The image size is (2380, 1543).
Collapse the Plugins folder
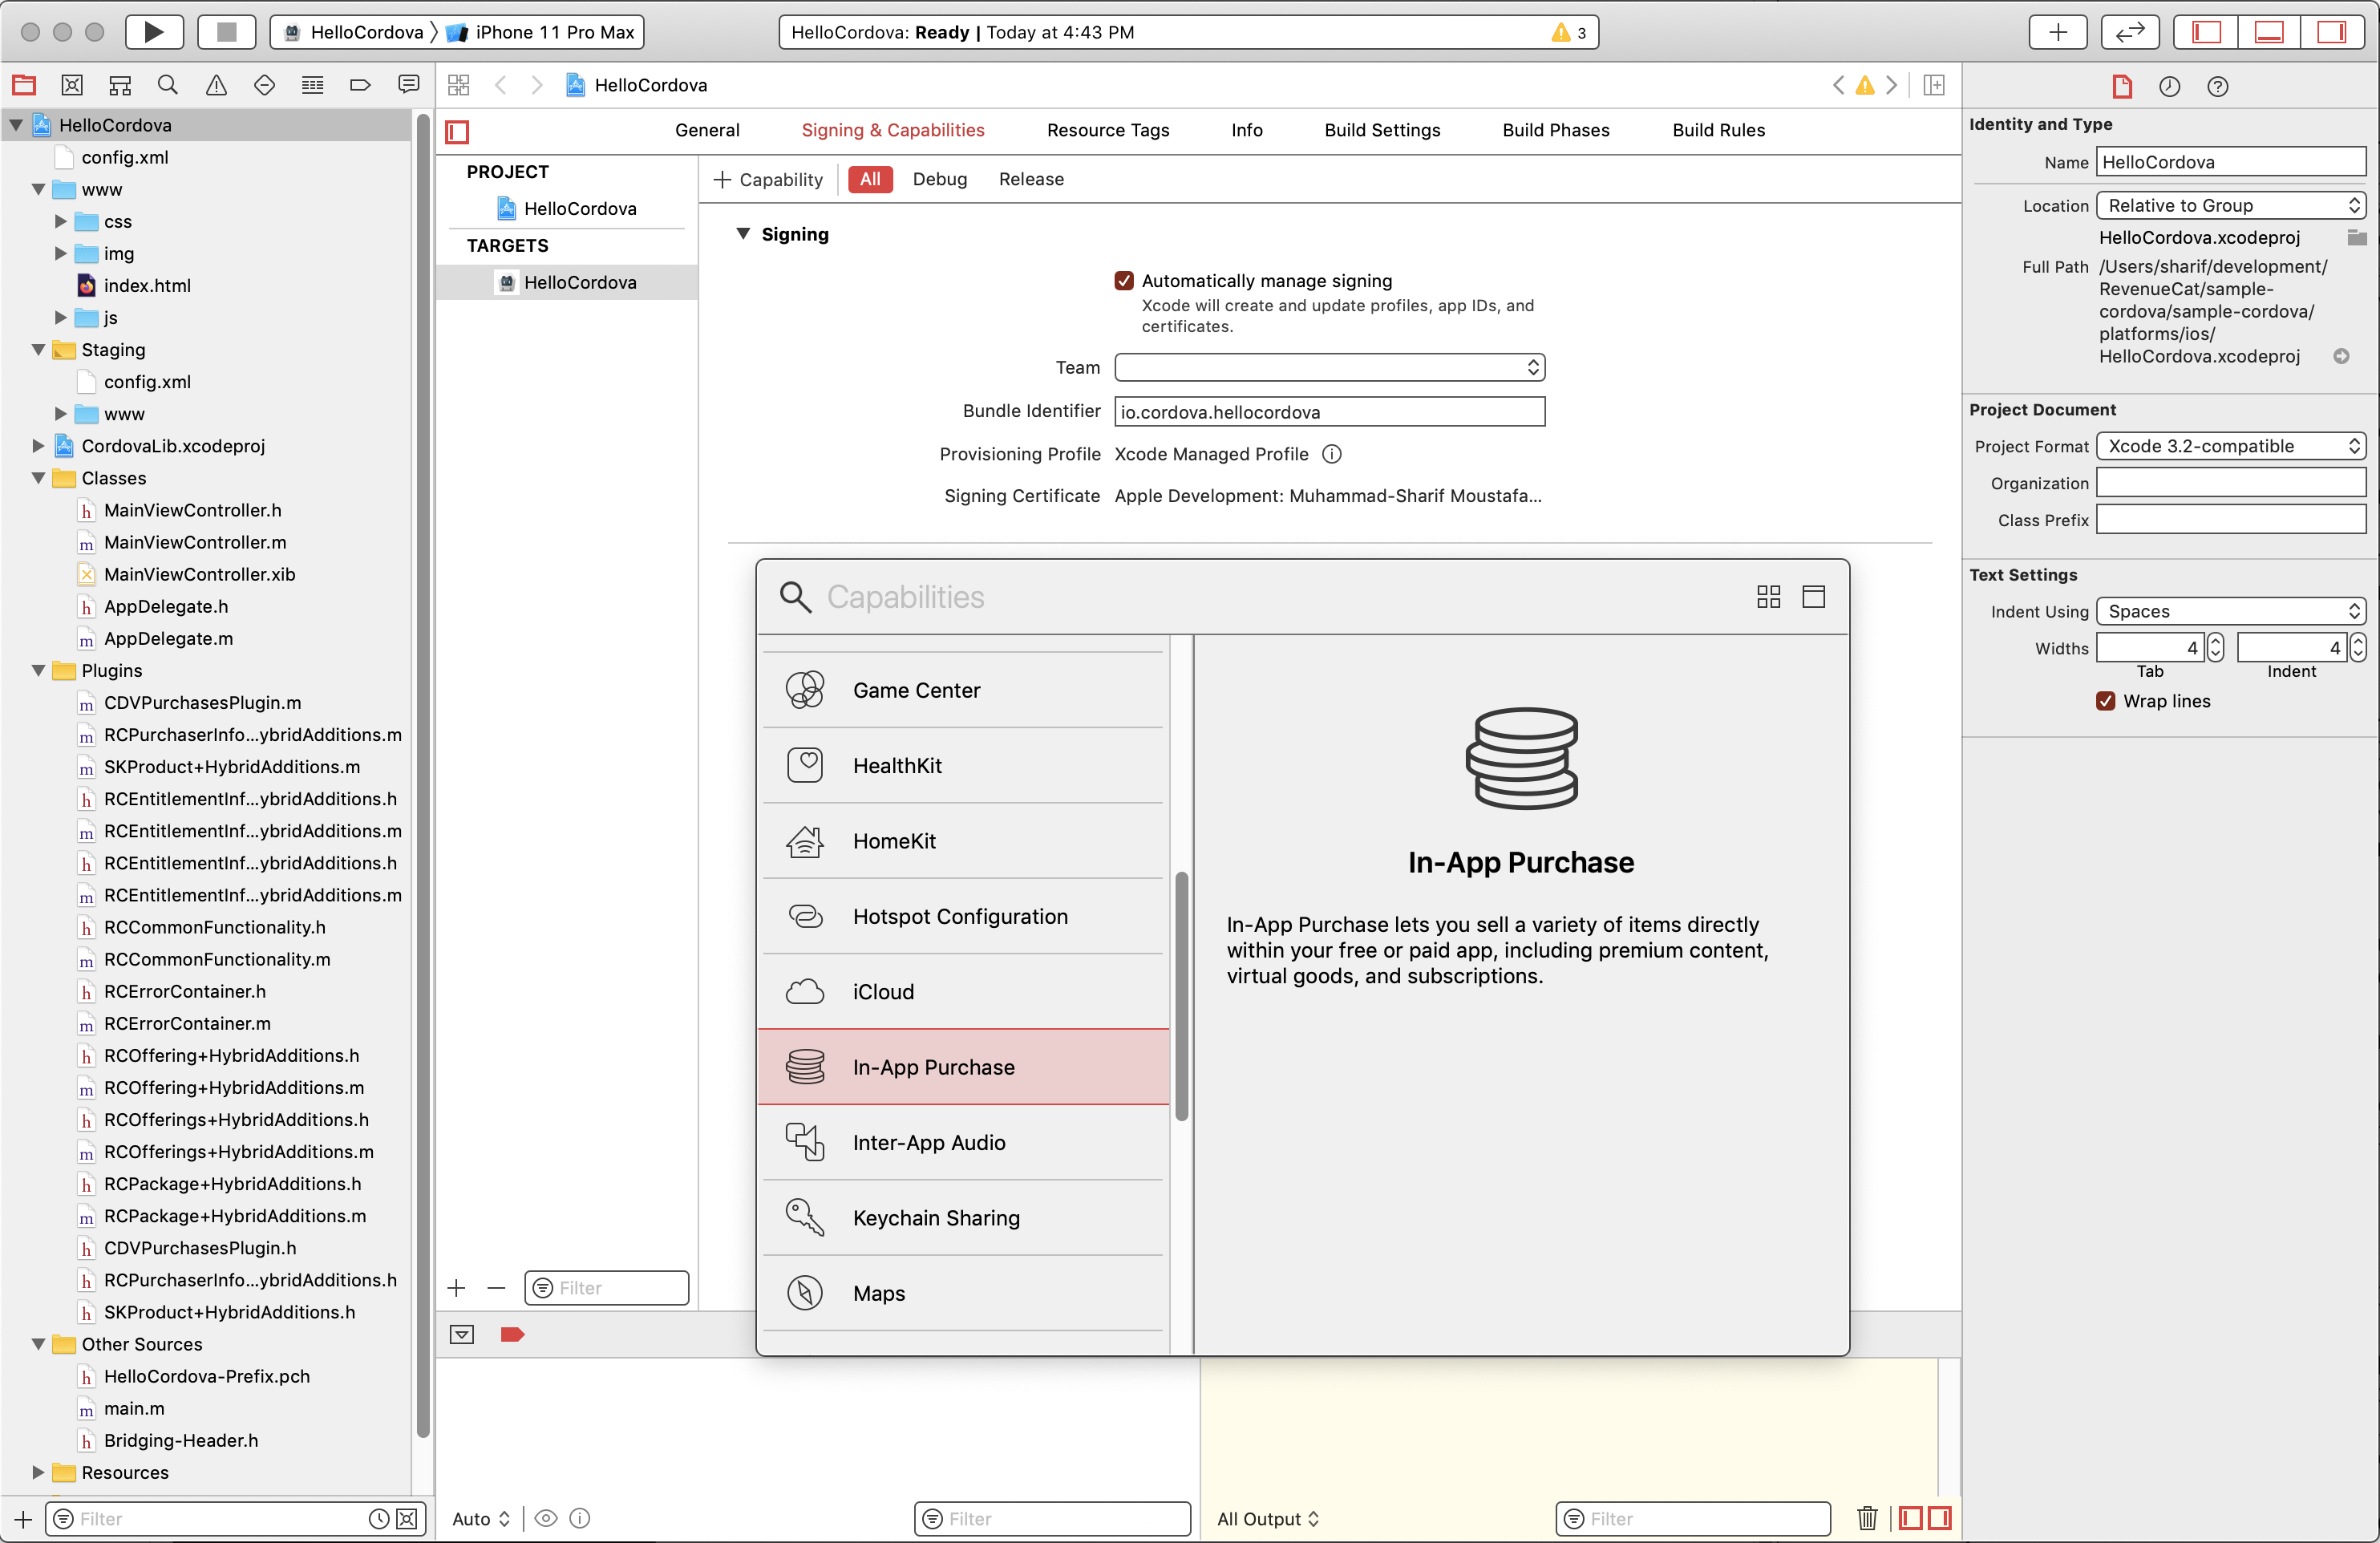tap(38, 670)
